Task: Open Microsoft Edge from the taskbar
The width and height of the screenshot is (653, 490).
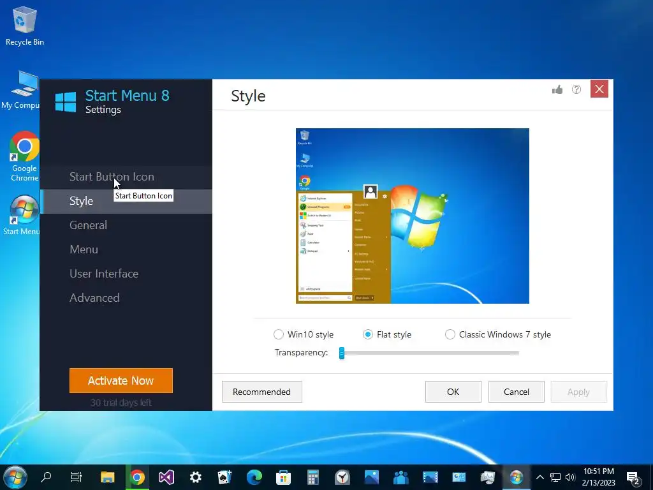Action: 254,477
